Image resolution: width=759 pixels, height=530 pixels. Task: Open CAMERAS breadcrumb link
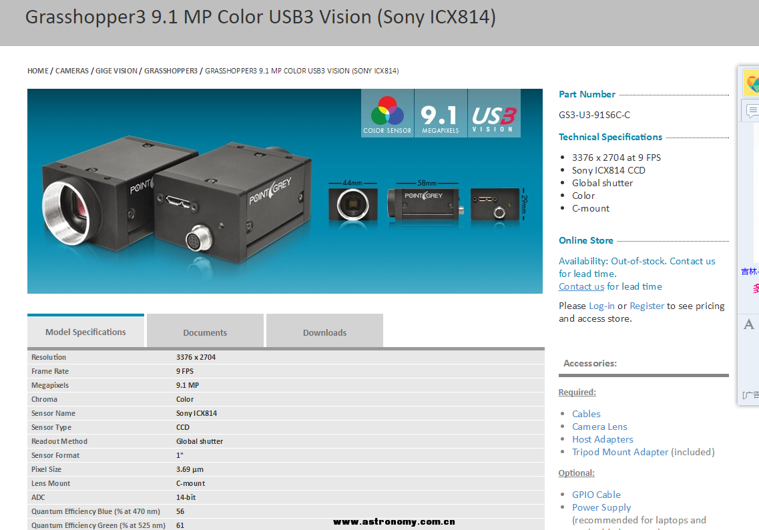[72, 71]
